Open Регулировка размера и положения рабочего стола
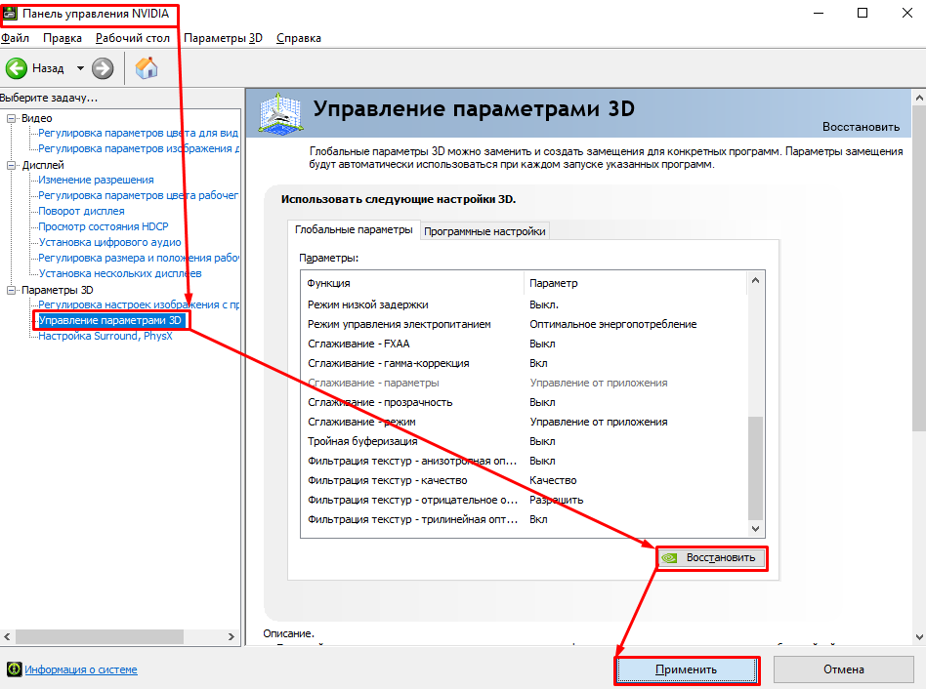926x689 pixels. pos(138,258)
